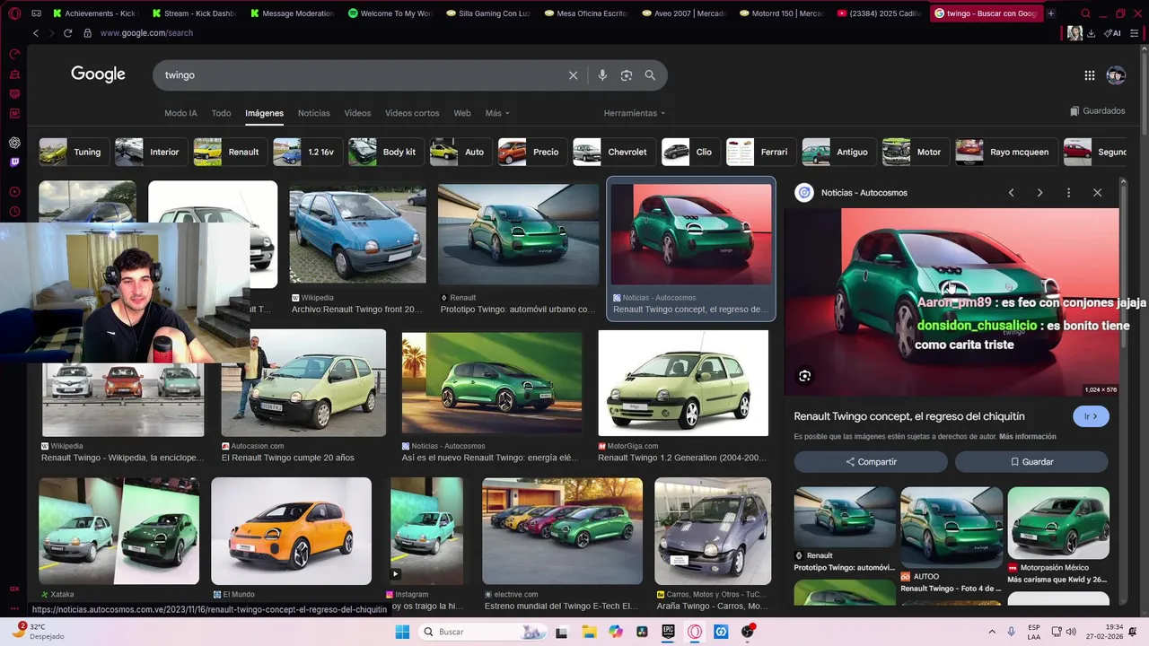
Task: Open electrive.com Twingo E-Tech image
Action: [562, 531]
